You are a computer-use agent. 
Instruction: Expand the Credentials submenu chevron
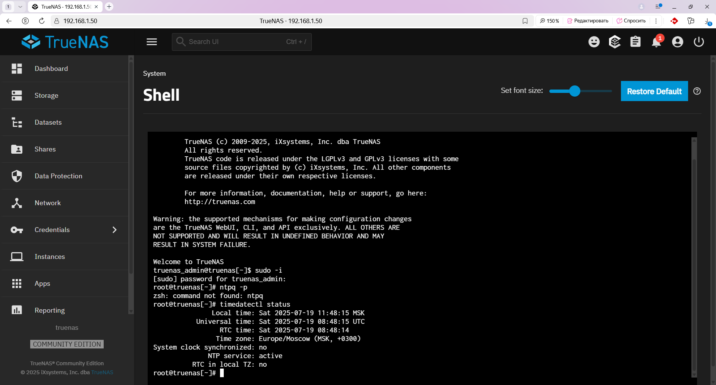click(114, 230)
